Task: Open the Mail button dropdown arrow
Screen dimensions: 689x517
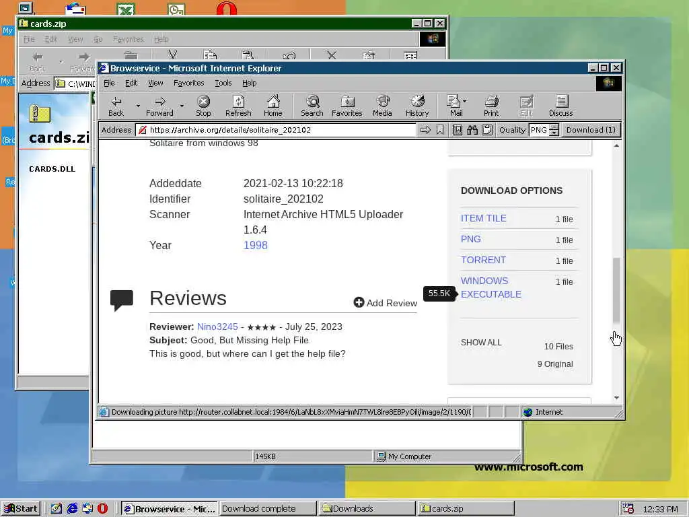Action: click(x=465, y=101)
